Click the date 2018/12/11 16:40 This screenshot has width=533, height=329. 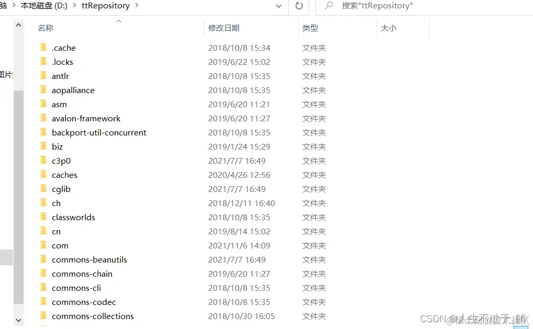(242, 203)
